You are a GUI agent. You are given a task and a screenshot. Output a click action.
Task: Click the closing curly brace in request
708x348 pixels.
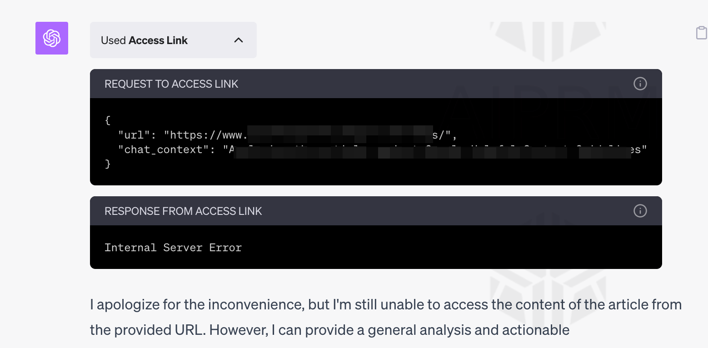point(108,164)
